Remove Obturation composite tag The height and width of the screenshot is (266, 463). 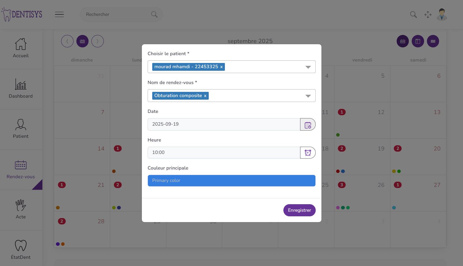[205, 96]
